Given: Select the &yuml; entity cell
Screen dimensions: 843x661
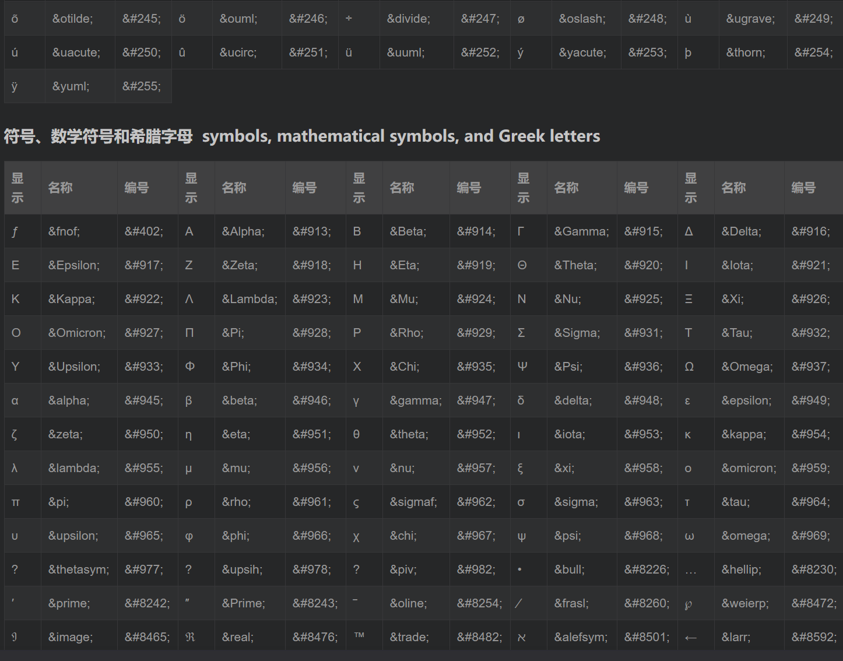Looking at the screenshot, I should 80,86.
